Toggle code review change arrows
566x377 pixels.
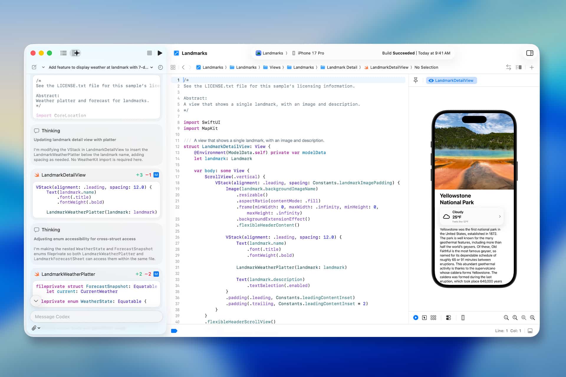pos(509,67)
